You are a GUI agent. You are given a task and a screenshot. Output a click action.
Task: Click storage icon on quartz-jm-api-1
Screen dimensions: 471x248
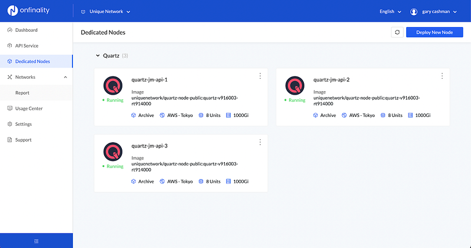228,115
